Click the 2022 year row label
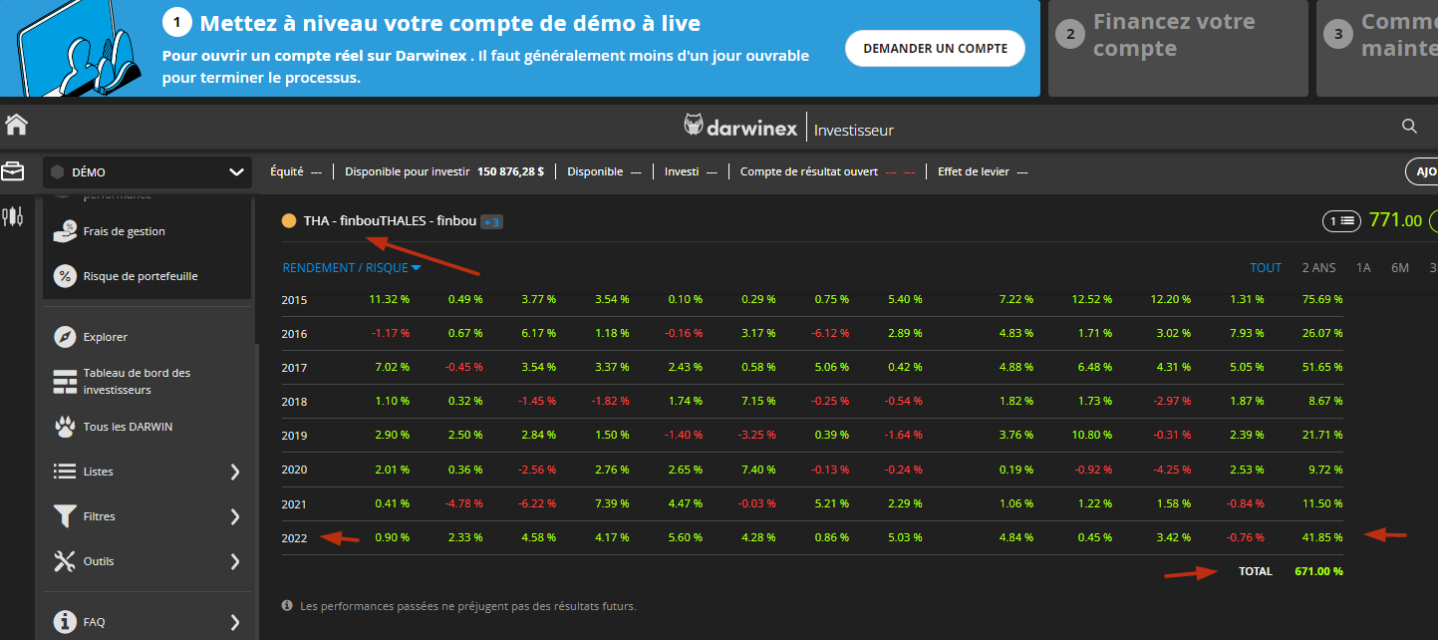 pos(294,537)
